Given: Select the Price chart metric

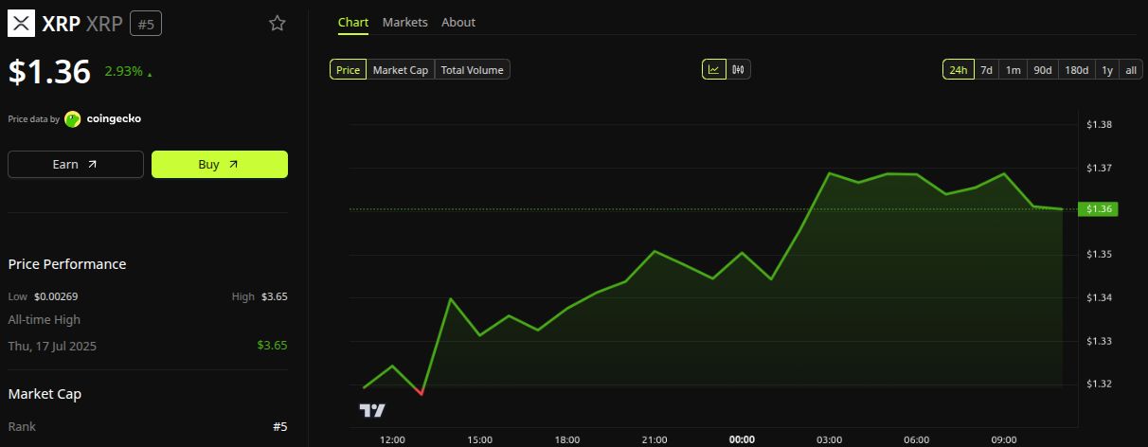Looking at the screenshot, I should pos(349,69).
